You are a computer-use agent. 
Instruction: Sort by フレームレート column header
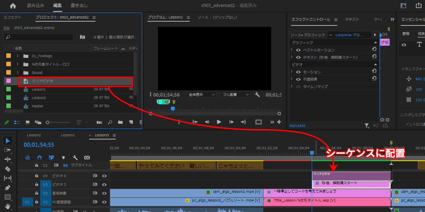click(106, 48)
